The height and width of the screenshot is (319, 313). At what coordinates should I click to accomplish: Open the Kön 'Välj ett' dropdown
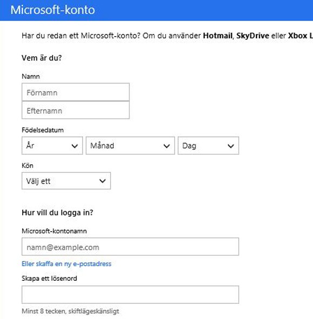point(66,181)
